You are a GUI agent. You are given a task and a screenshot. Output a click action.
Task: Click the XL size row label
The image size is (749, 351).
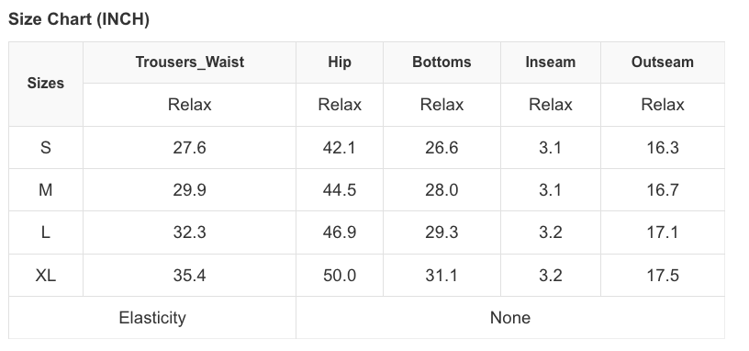click(x=46, y=275)
